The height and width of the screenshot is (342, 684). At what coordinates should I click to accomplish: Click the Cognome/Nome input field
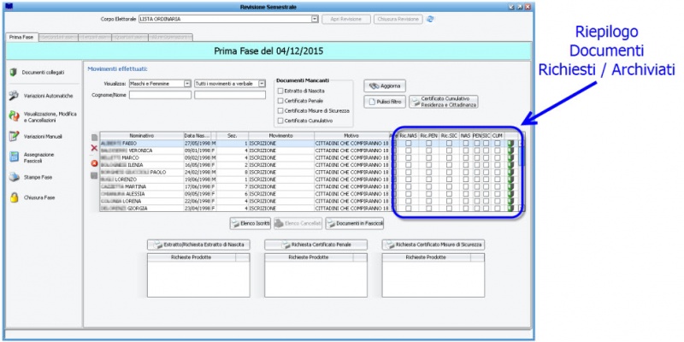[160, 95]
